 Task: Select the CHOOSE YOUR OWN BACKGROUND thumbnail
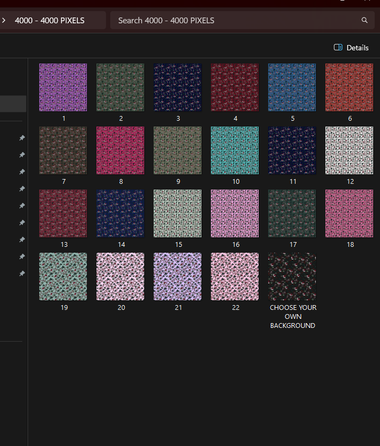click(292, 276)
